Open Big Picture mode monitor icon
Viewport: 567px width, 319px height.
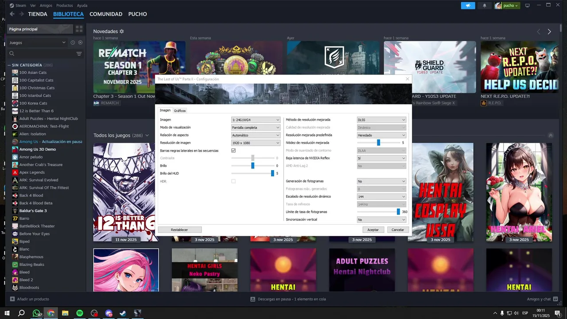click(527, 5)
